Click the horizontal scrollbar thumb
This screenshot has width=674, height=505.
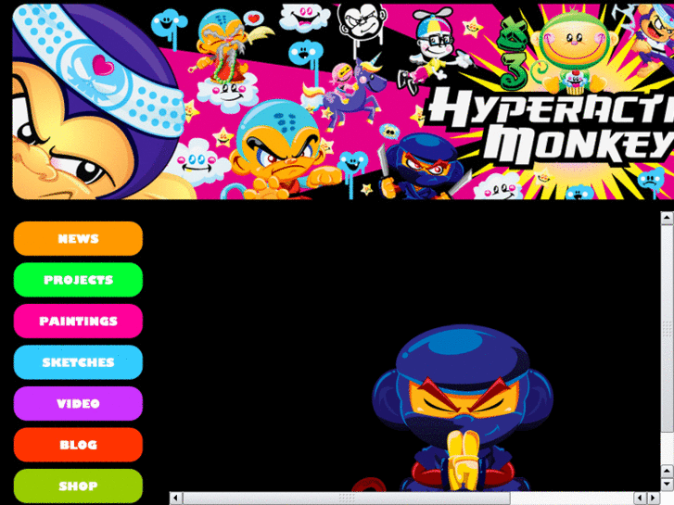tap(347, 499)
